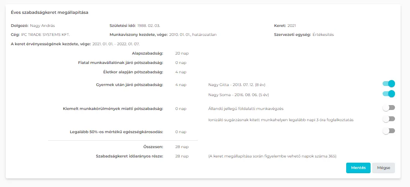The height and width of the screenshot is (187, 410).
Task: Turn on the Ionizáló sugárzásnak kitett toggle
Action: (x=389, y=119)
